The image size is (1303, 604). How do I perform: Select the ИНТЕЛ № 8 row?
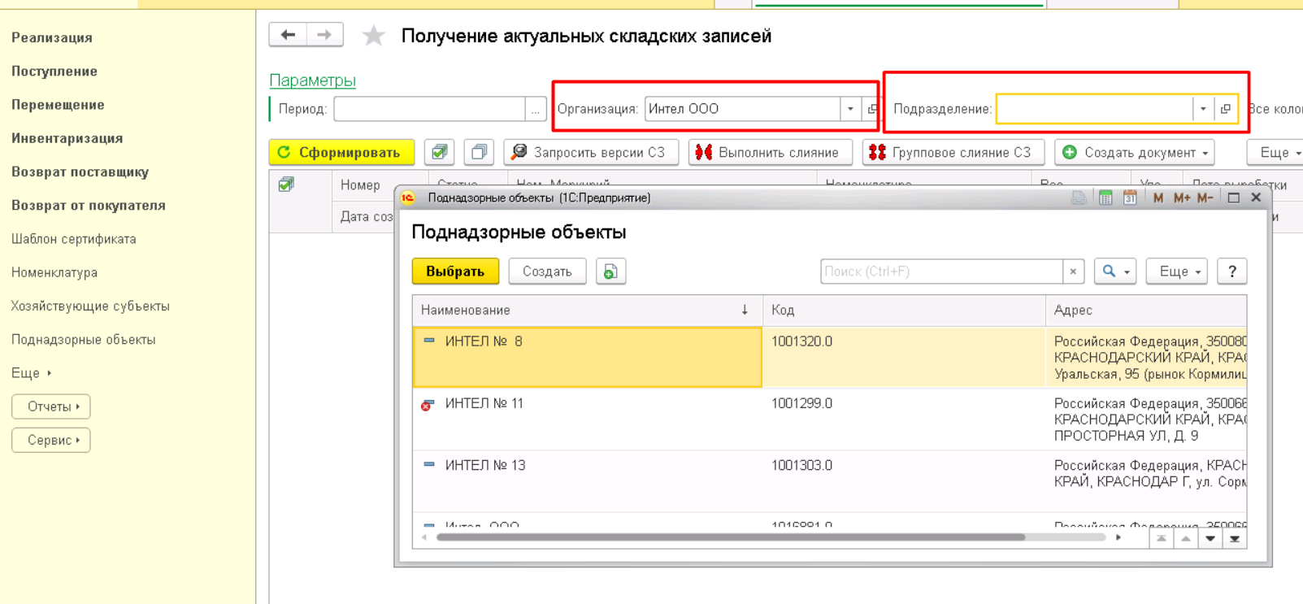[x=829, y=357]
